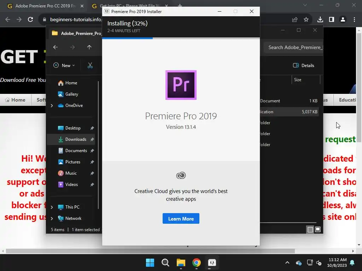Select the 1 KB Document row

click(x=289, y=101)
